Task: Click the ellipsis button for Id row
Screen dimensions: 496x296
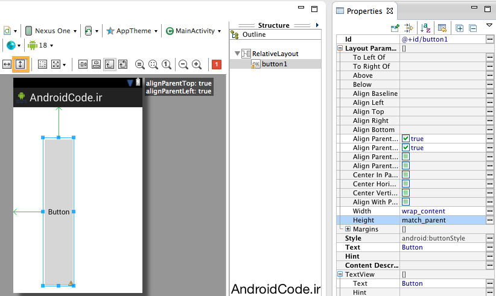Action: coord(490,39)
